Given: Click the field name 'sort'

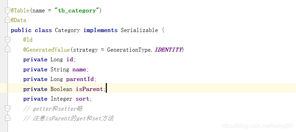Looking at the screenshot, I should [x=82, y=99].
